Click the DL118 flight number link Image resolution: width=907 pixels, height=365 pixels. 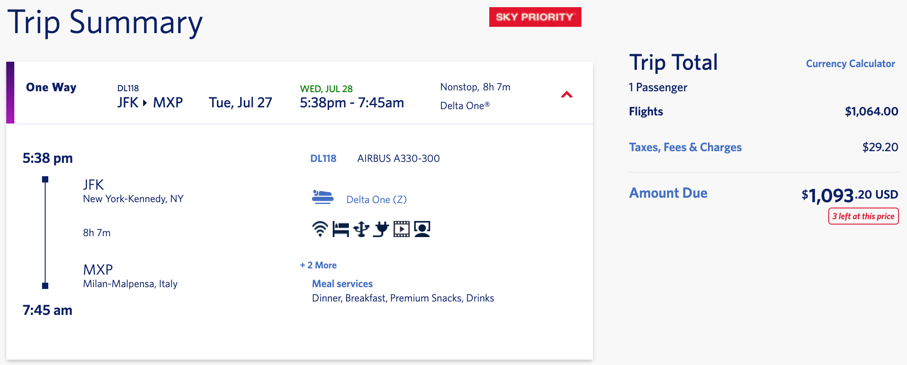pyautogui.click(x=323, y=158)
